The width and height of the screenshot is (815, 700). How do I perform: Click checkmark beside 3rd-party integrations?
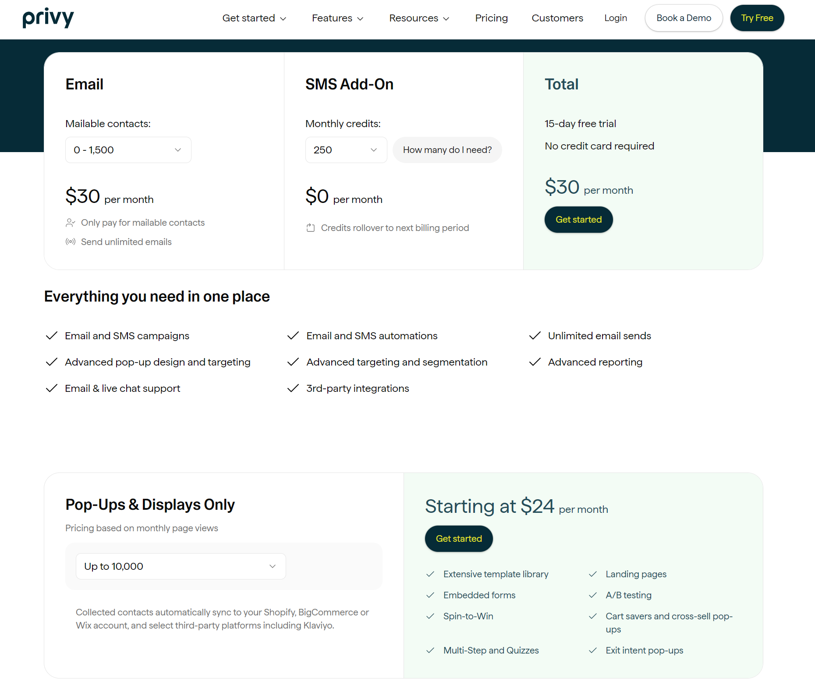(x=293, y=388)
